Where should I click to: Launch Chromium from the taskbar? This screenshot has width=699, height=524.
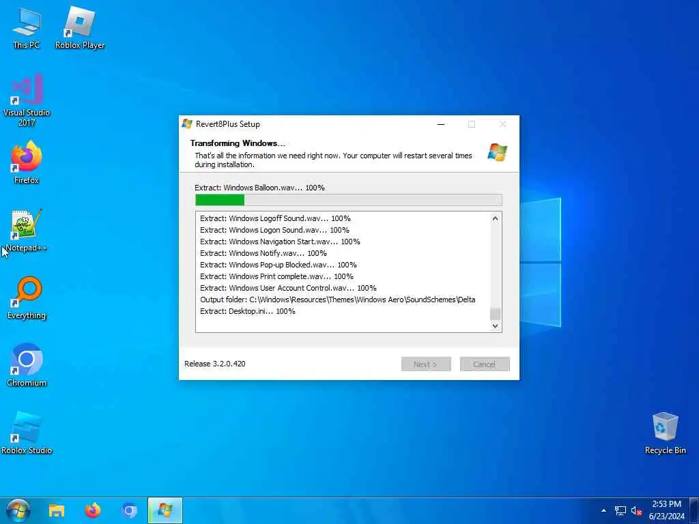[x=129, y=510]
